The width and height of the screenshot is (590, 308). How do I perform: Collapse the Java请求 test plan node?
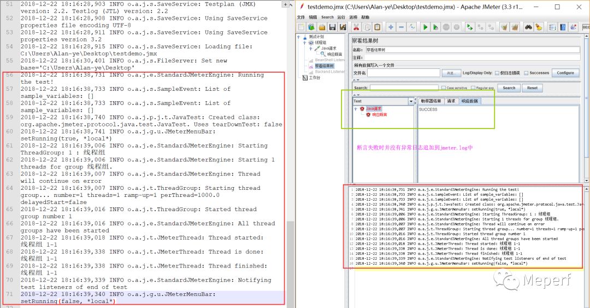(311, 49)
